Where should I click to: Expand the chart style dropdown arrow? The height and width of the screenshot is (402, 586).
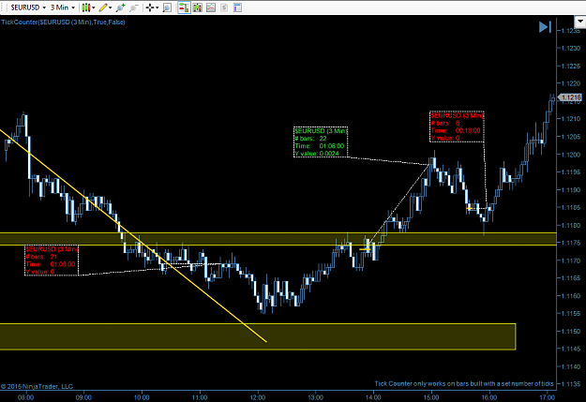(x=94, y=7)
